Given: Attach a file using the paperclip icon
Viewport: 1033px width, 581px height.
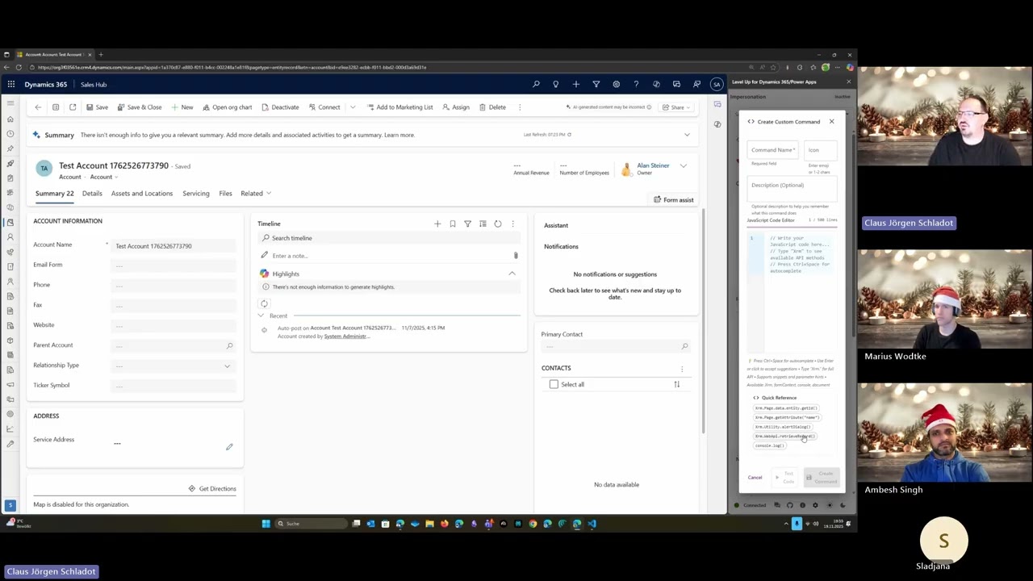Looking at the screenshot, I should (x=516, y=256).
